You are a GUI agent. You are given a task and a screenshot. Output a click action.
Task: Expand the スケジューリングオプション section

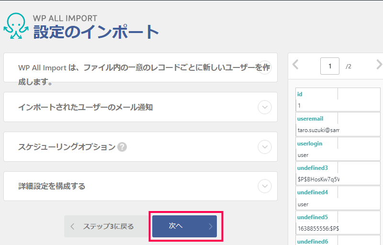265,147
